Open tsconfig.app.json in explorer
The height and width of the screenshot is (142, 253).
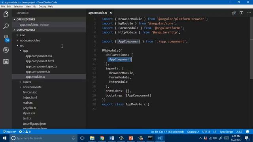[x=34, y=123]
